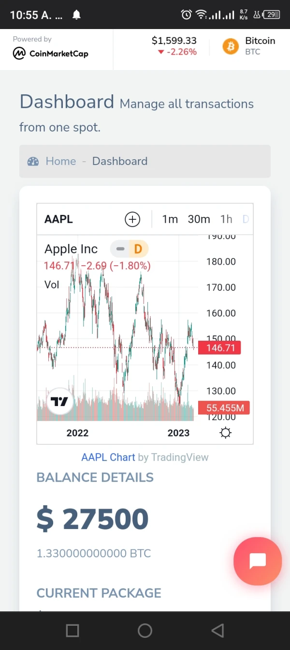The height and width of the screenshot is (650, 290).
Task: Tap the Bitcoin coin icon
Action: click(x=231, y=46)
